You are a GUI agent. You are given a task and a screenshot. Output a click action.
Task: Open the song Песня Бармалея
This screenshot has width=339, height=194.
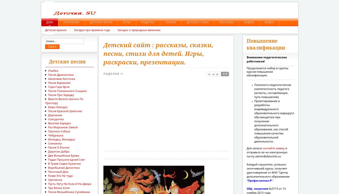[59, 83]
